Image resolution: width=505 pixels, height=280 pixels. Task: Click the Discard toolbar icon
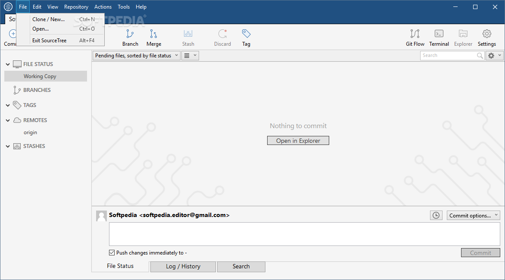click(x=222, y=34)
